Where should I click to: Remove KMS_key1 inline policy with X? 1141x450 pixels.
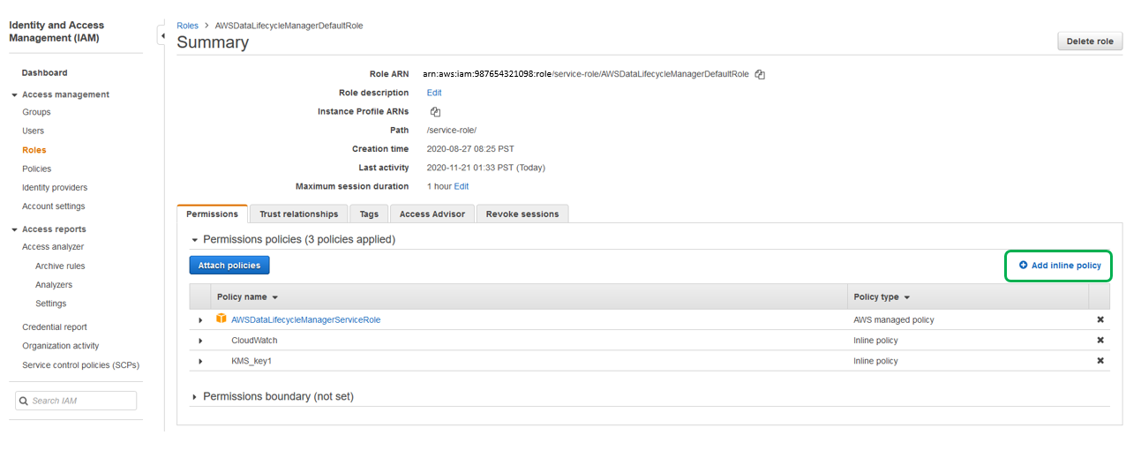coord(1100,360)
